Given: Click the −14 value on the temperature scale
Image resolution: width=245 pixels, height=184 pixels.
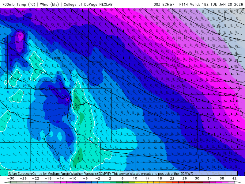Looking at the screenshot, I should click(x=60, y=178).
